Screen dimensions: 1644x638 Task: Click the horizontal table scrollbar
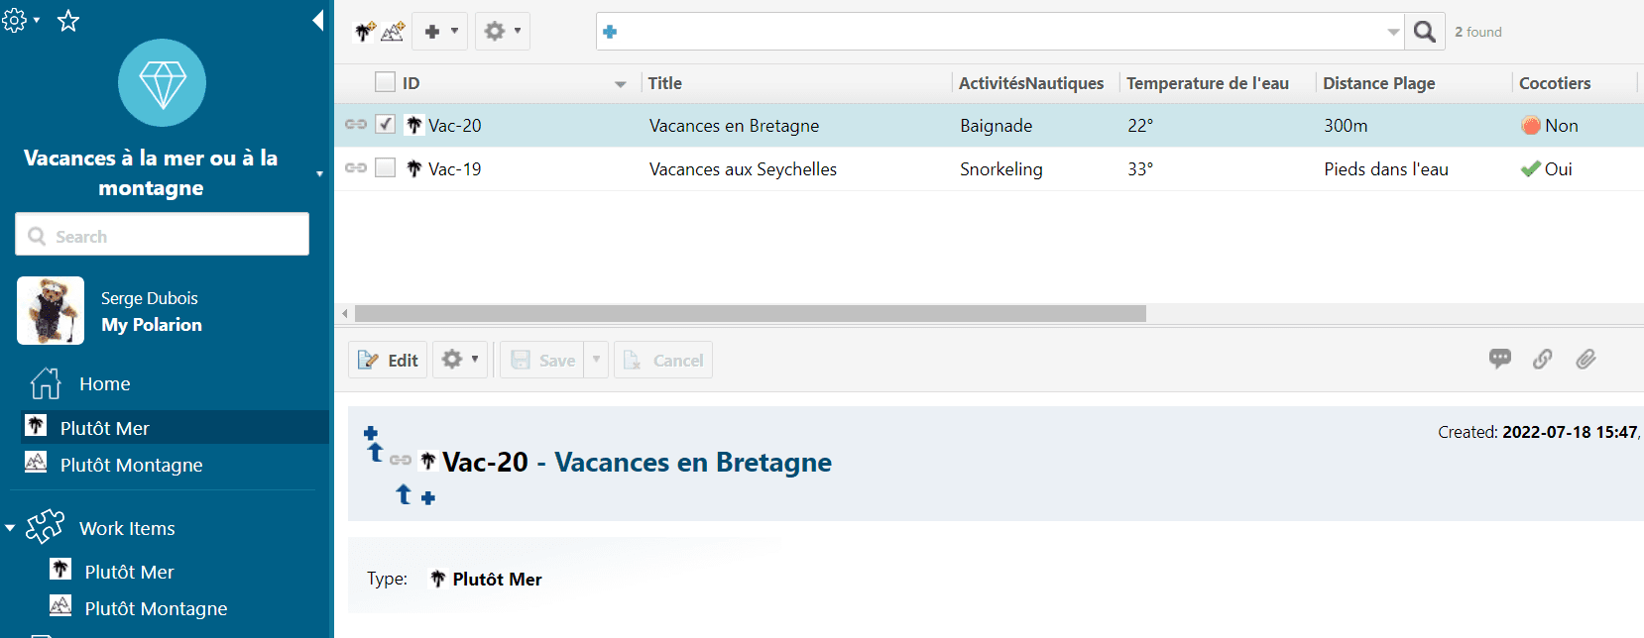click(x=750, y=313)
